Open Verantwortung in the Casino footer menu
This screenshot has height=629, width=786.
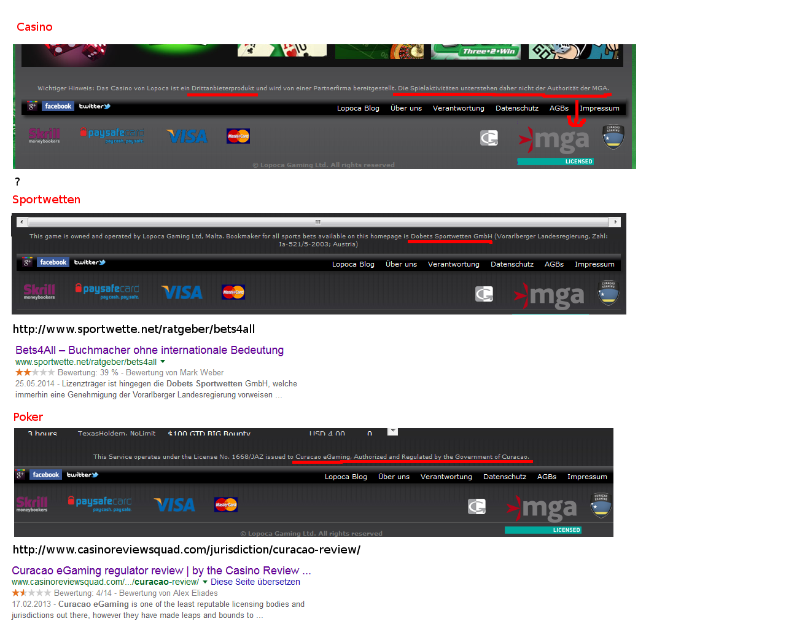pyautogui.click(x=459, y=108)
